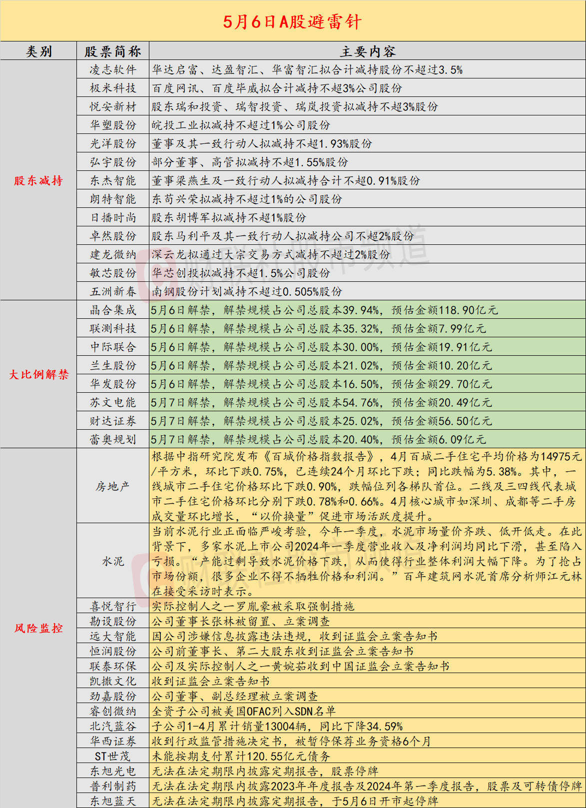
Task: Click content 全资子公司被美国OFAC列入SDN名单
Action: point(244,712)
